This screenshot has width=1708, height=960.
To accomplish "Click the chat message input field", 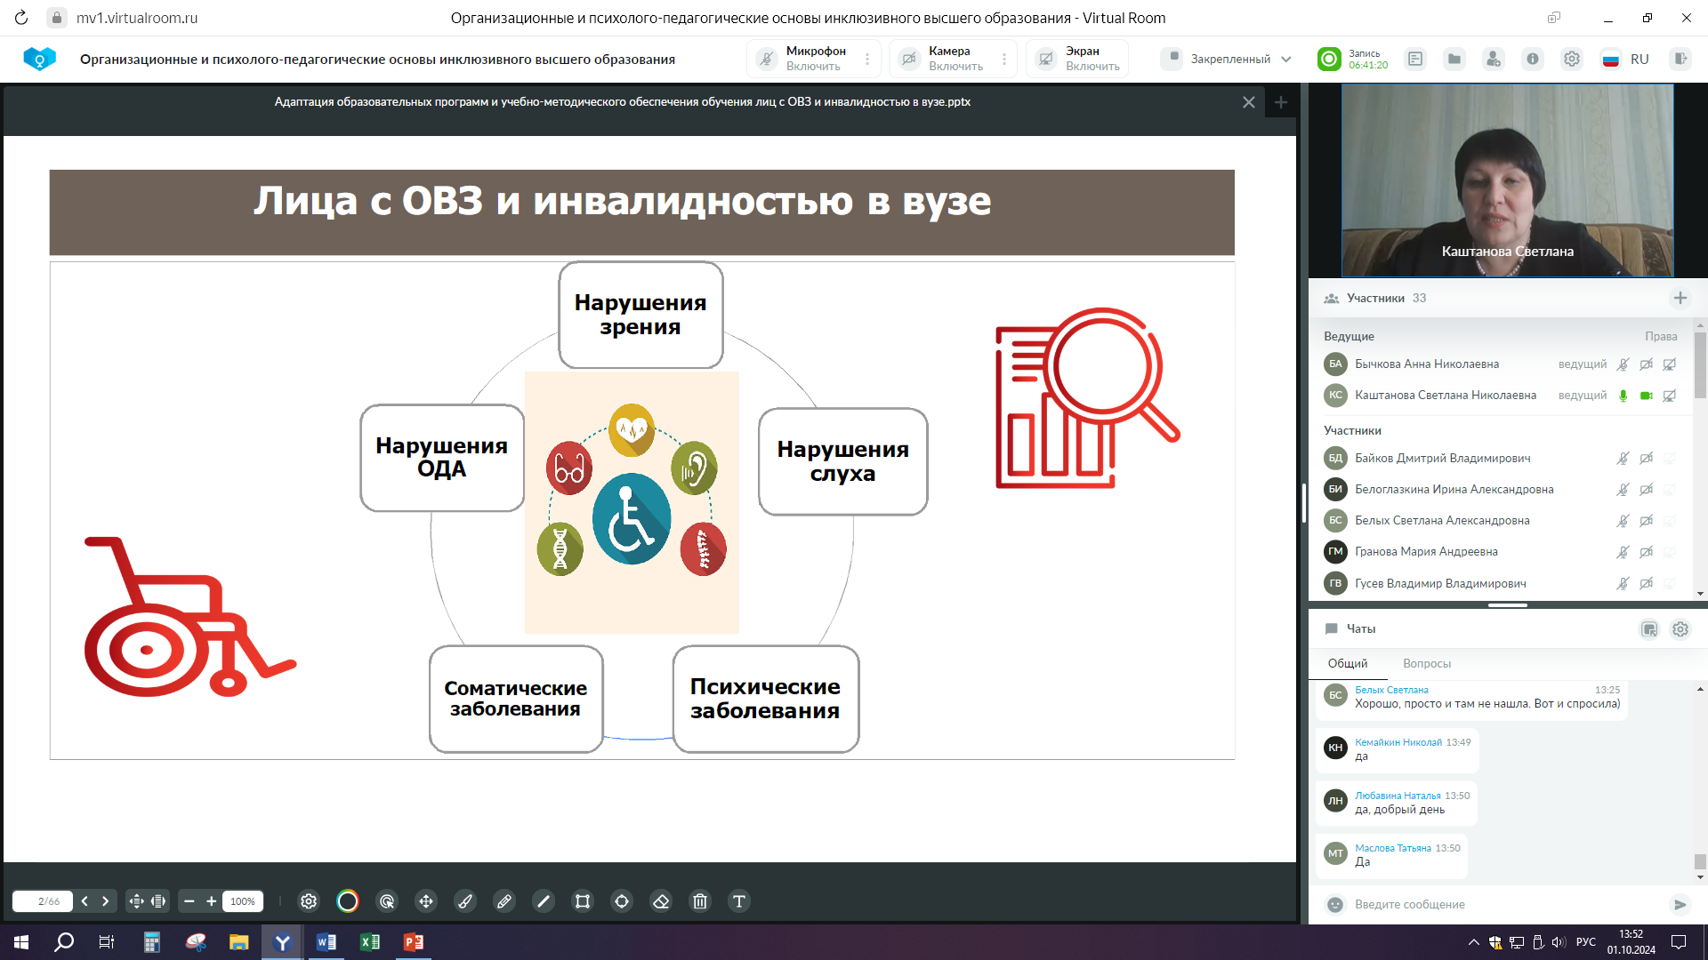I will [x=1503, y=904].
